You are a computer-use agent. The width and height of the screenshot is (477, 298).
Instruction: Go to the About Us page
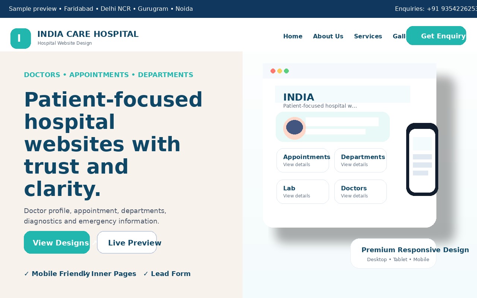(328, 36)
